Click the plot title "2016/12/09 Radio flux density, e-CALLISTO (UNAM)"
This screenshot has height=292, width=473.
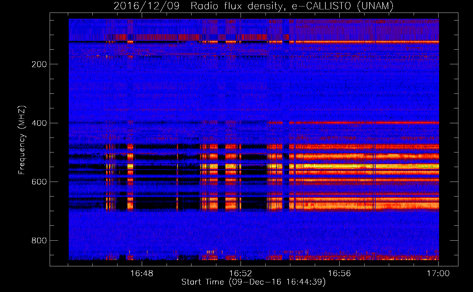tap(253, 6)
